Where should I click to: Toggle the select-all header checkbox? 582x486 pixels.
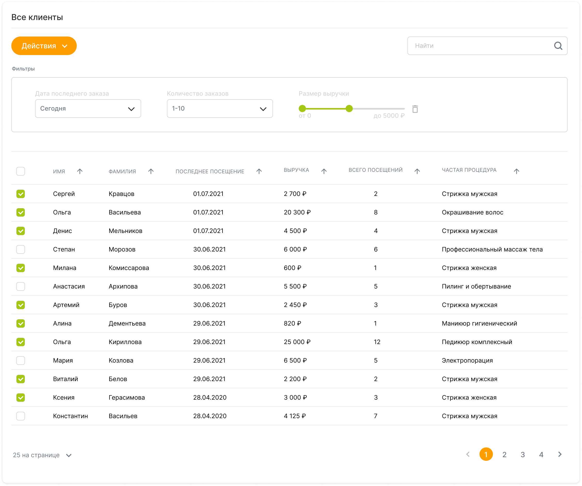point(21,171)
